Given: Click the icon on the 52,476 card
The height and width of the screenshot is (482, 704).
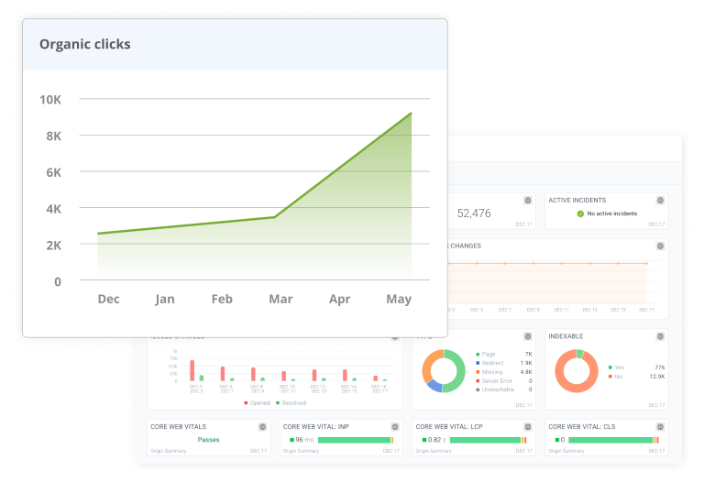Looking at the screenshot, I should pos(527,200).
